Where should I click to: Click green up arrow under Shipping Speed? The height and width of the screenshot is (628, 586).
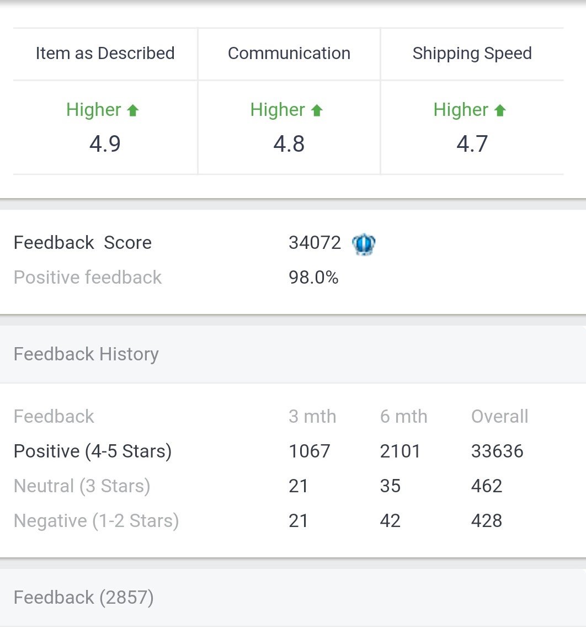[500, 110]
